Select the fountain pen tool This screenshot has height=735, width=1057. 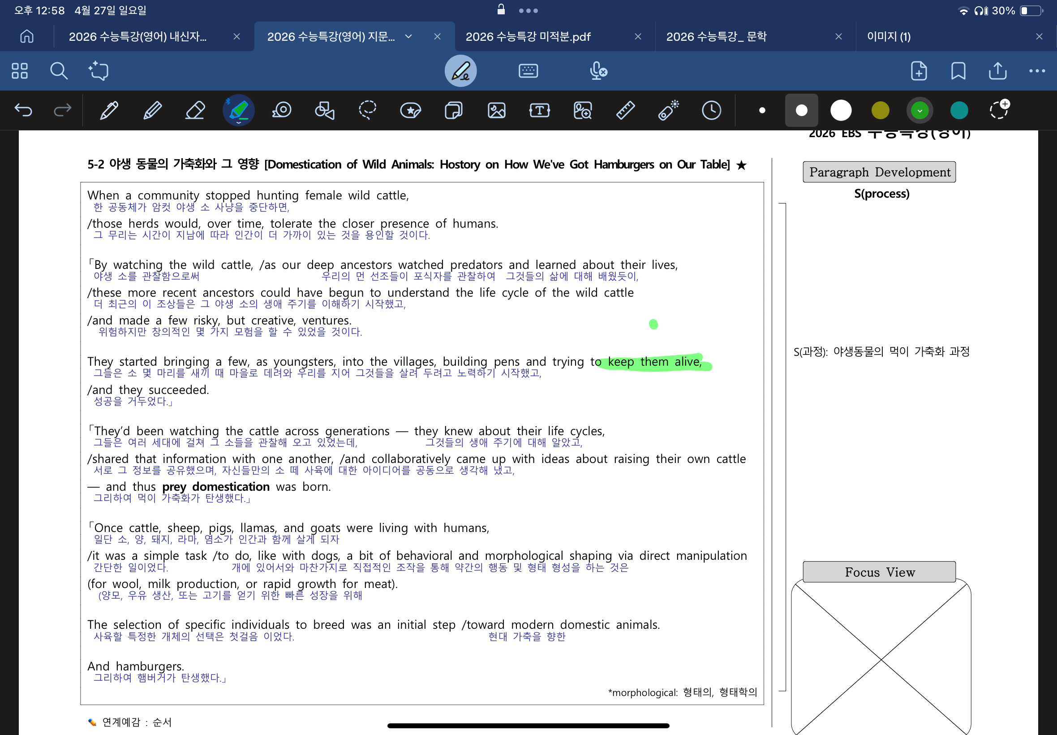click(x=109, y=111)
